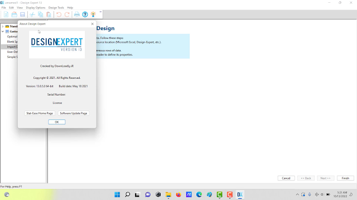Click the Serial Number label

tap(56, 94)
